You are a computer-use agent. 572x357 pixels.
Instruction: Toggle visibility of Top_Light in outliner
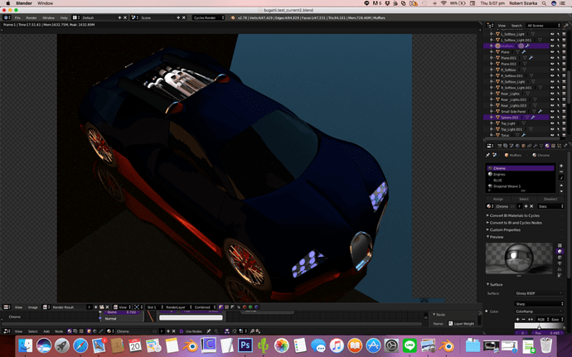pos(553,123)
